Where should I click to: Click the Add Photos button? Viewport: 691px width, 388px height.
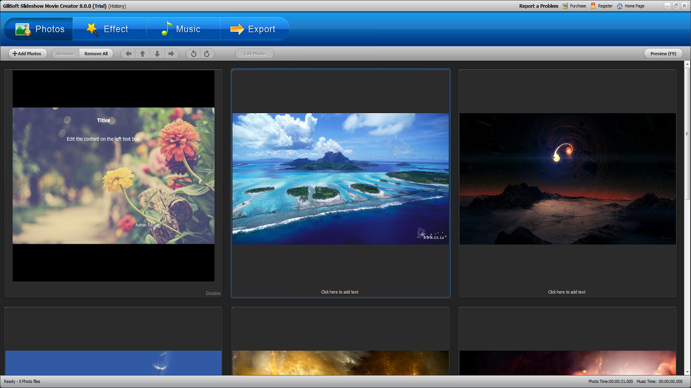point(28,54)
